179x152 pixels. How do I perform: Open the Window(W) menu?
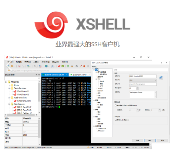[x=56, y=62]
